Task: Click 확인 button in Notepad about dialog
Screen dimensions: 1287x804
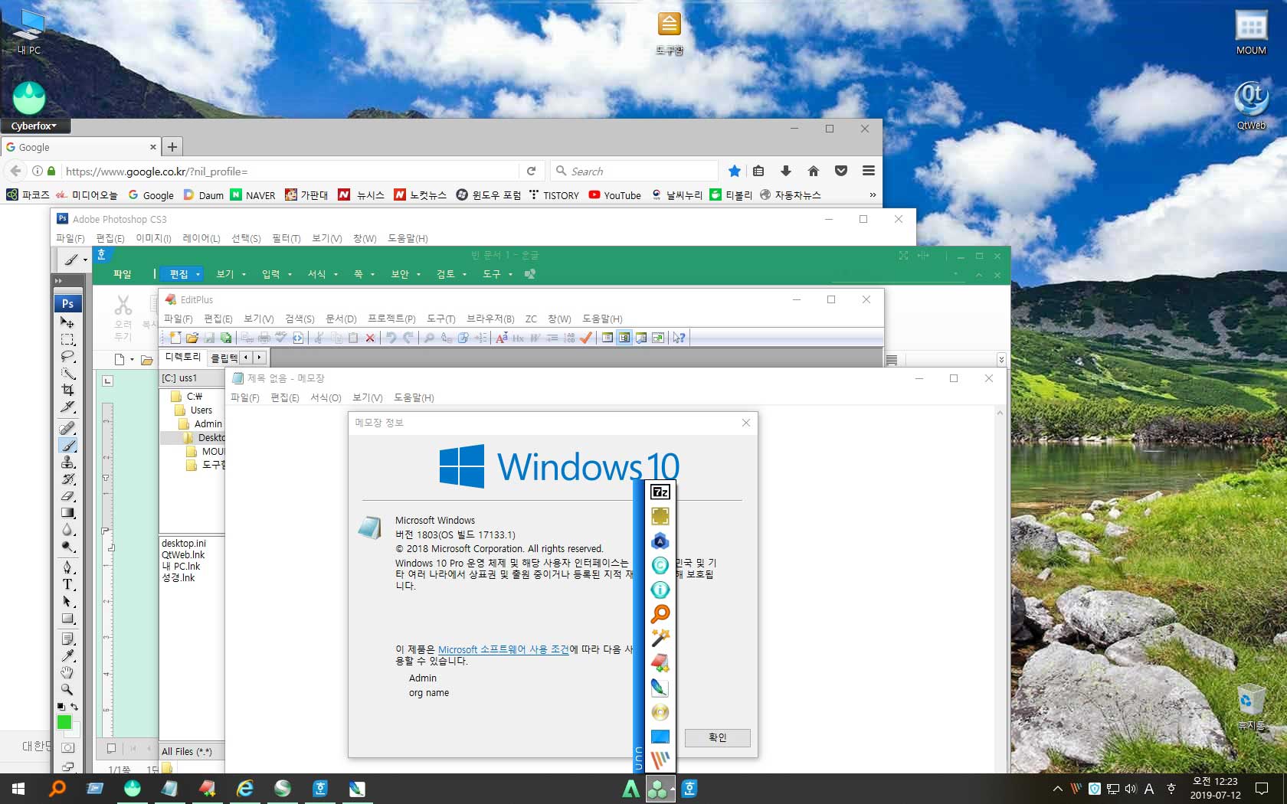Action: pos(718,737)
